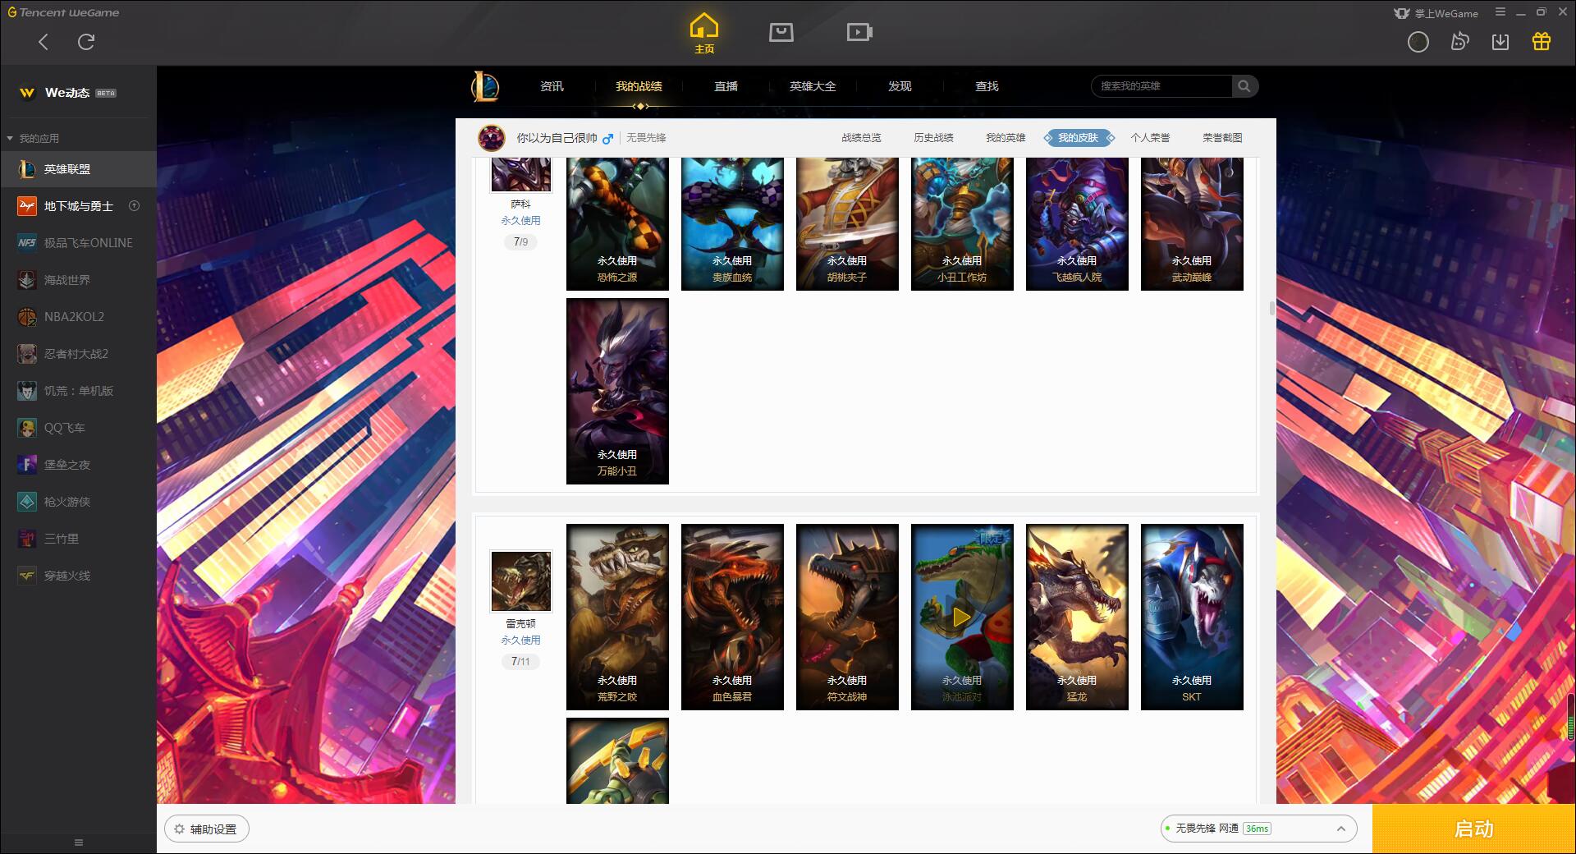Select 三竹里 in the sidebar
The height and width of the screenshot is (854, 1576).
[x=78, y=539]
